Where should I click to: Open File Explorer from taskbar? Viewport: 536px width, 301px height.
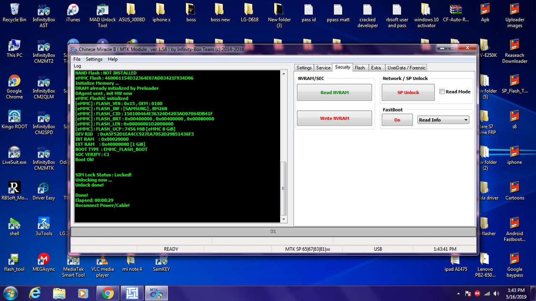59,293
